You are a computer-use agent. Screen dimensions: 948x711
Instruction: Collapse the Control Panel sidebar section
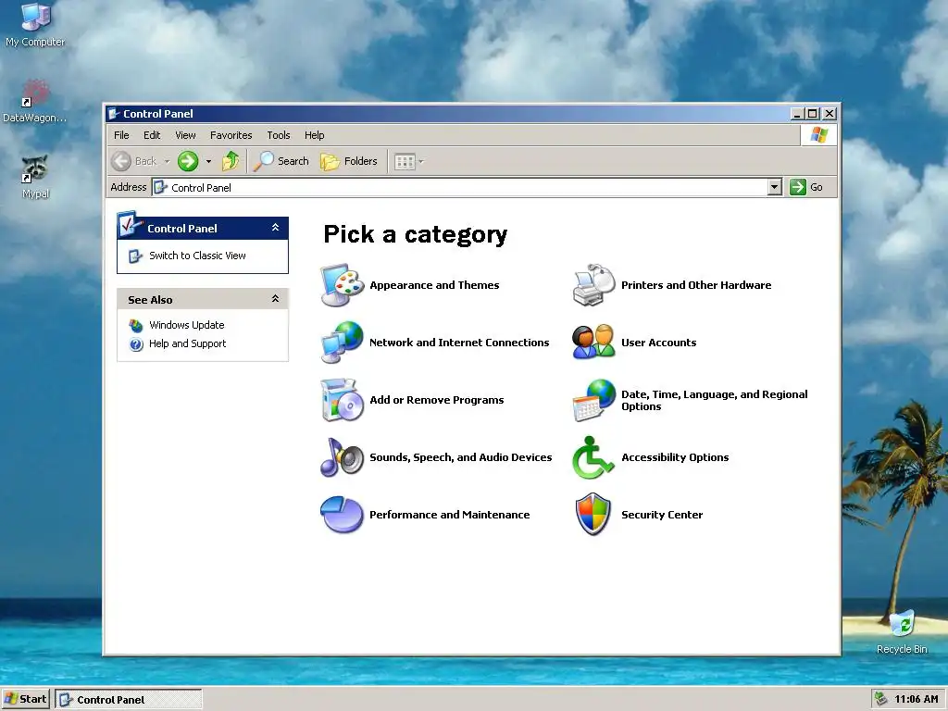tap(275, 228)
